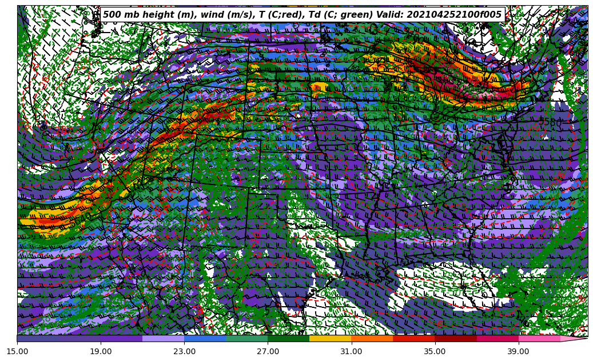The height and width of the screenshot is (361, 593).
Task: Click the 5580 height contour label
Action: (550, 122)
